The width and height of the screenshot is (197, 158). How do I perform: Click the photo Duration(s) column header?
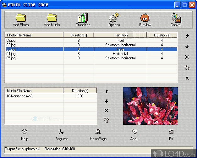pyautogui.click(x=79, y=35)
